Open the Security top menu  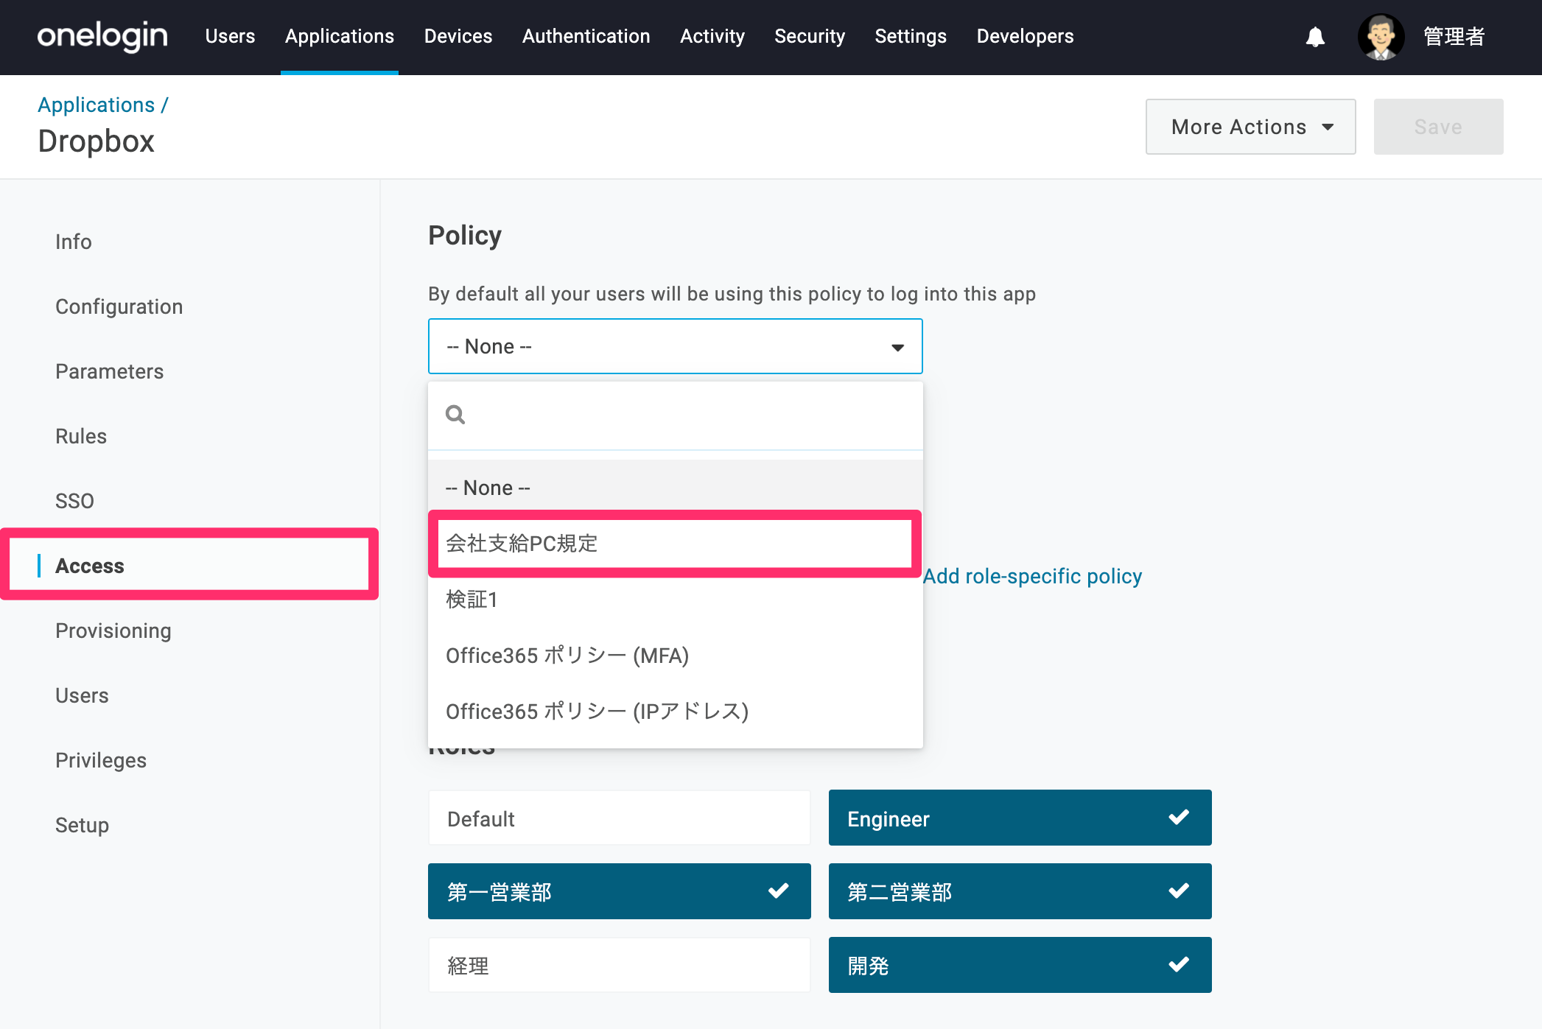pyautogui.click(x=810, y=36)
